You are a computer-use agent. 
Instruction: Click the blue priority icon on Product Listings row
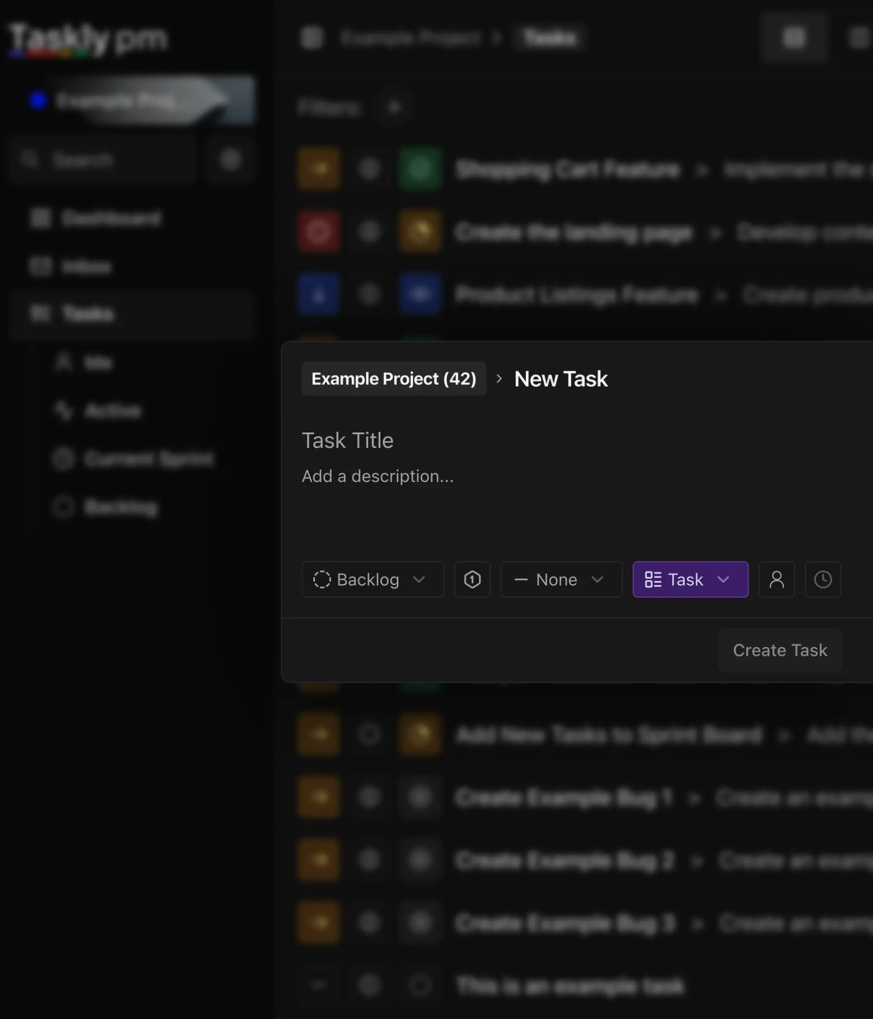(x=319, y=295)
